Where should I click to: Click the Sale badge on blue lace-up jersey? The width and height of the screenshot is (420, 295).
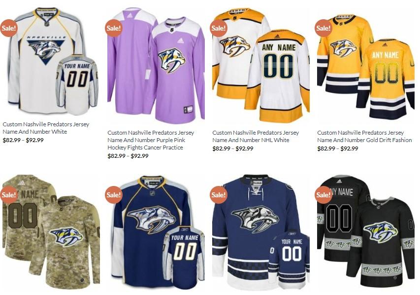(x=218, y=194)
